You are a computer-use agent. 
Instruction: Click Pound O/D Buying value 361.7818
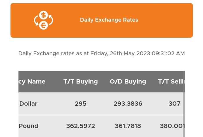128,126
